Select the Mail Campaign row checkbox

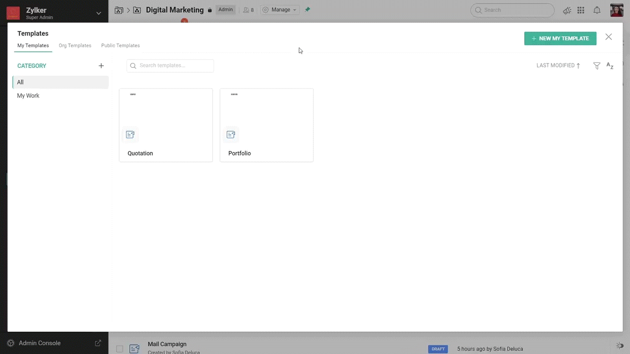(x=120, y=349)
